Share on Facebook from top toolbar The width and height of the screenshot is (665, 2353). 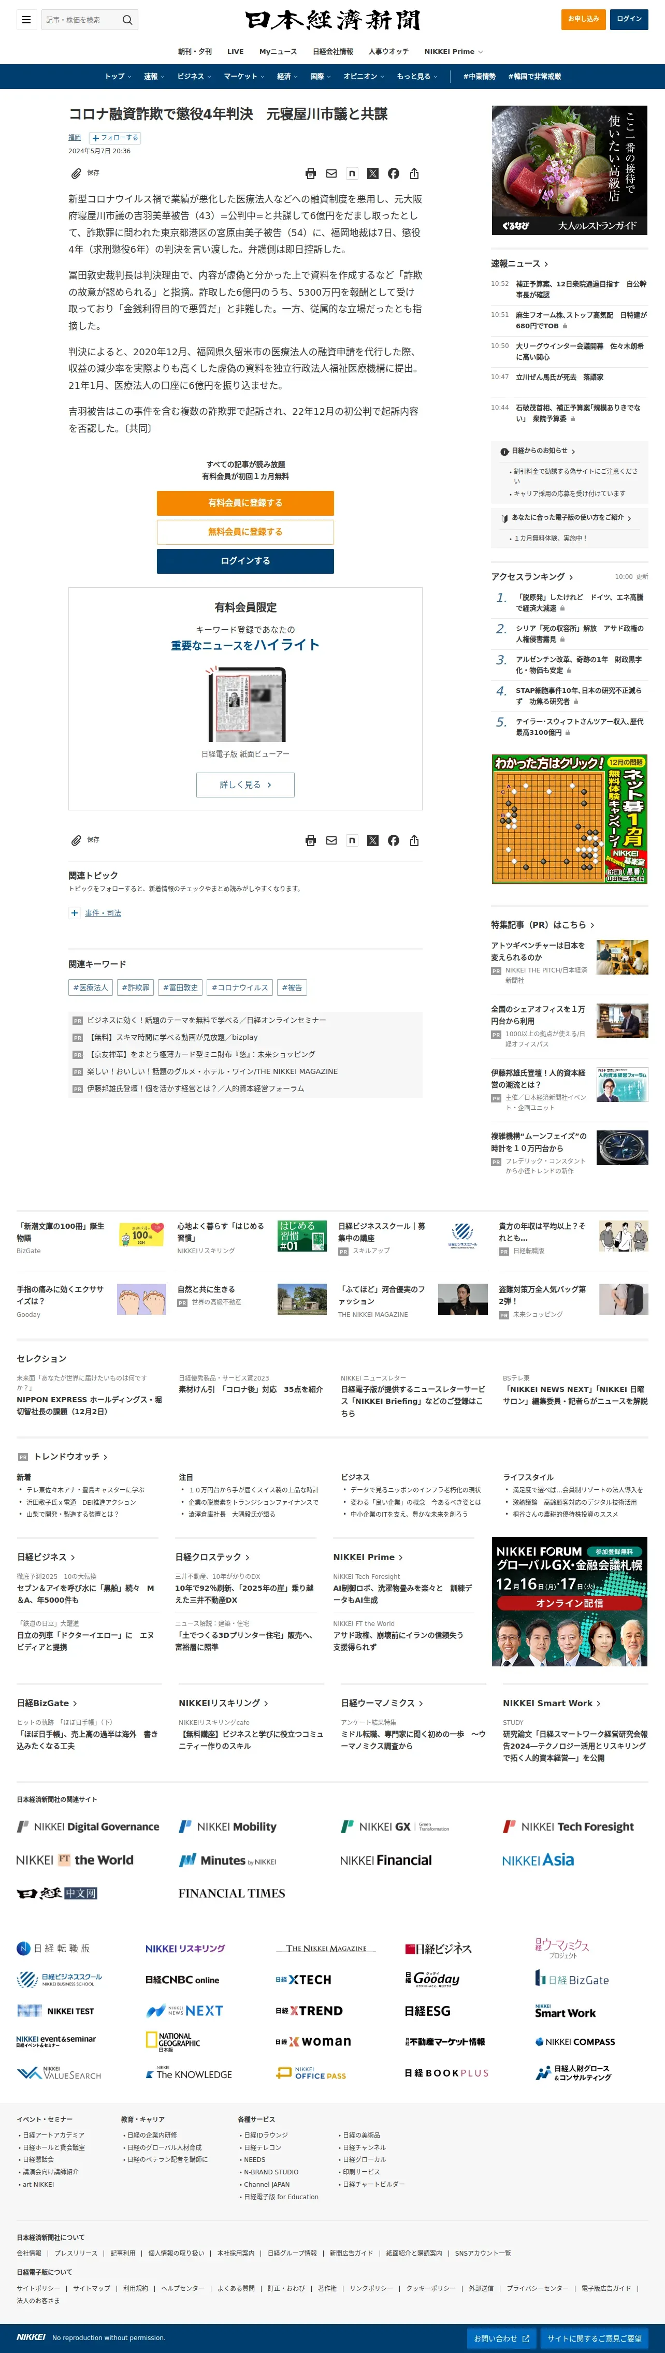(x=394, y=173)
